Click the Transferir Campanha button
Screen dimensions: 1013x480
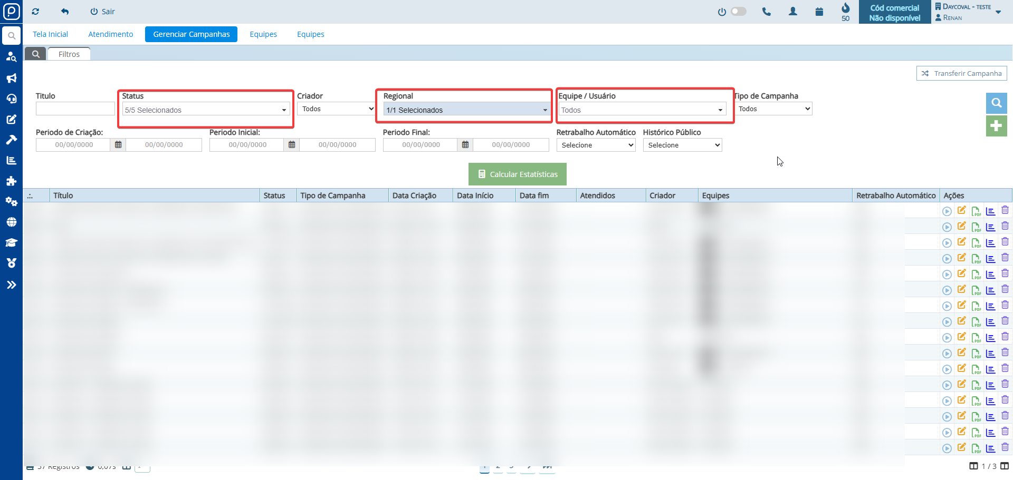point(961,73)
